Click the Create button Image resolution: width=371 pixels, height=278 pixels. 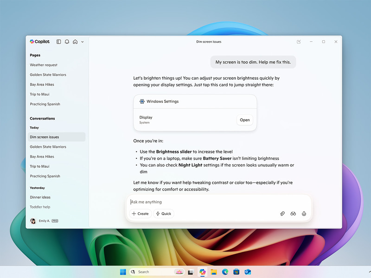point(141,214)
